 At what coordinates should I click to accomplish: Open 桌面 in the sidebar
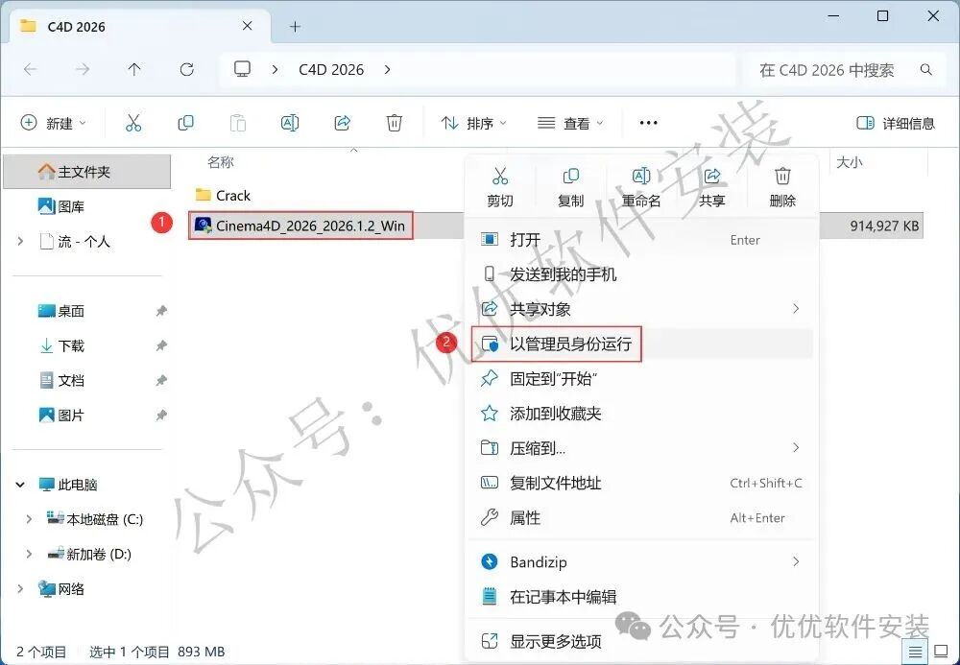click(61, 311)
